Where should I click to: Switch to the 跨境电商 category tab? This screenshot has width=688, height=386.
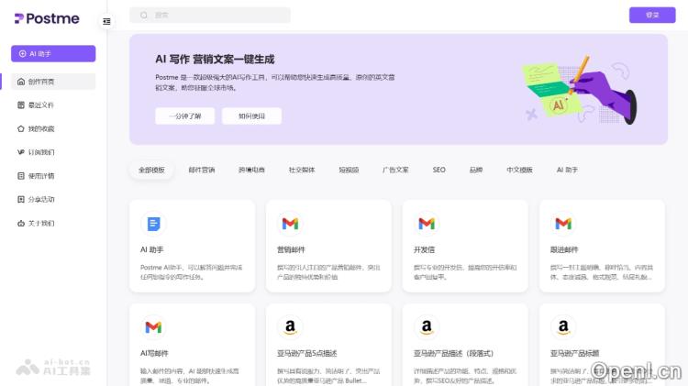(x=251, y=170)
